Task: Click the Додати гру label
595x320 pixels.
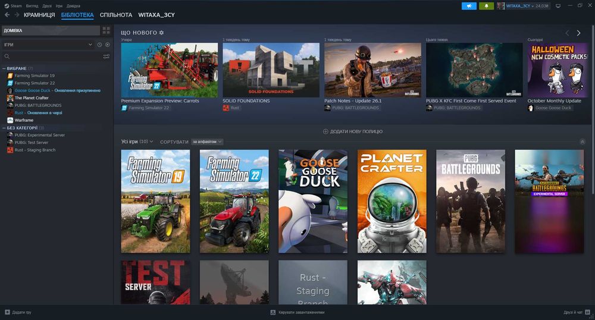Action: pyautogui.click(x=21, y=312)
